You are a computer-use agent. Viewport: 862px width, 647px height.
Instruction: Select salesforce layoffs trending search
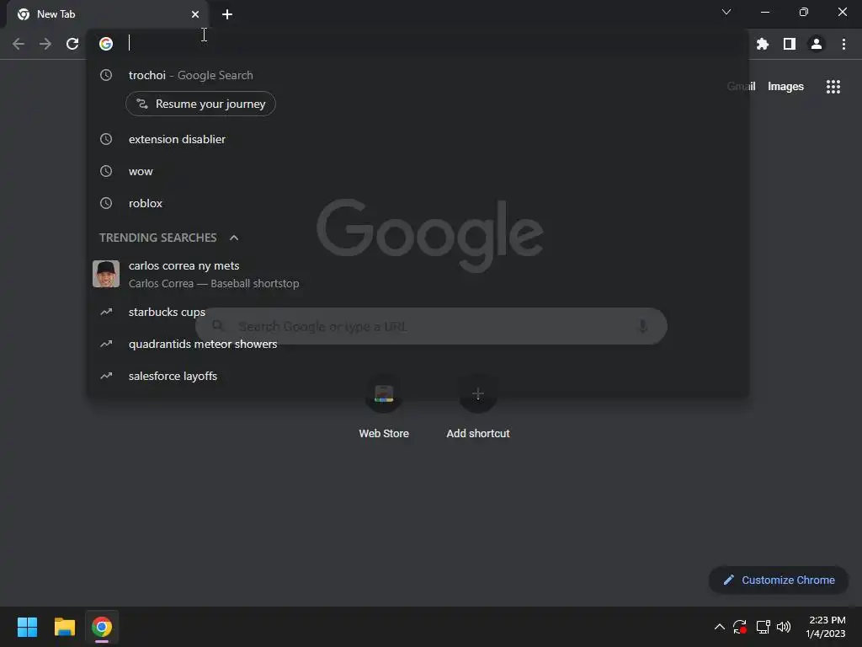tap(418, 376)
